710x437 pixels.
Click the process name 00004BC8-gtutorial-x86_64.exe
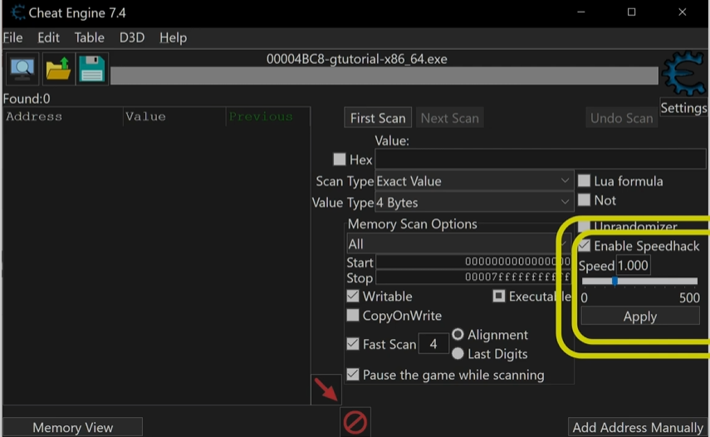pos(356,59)
